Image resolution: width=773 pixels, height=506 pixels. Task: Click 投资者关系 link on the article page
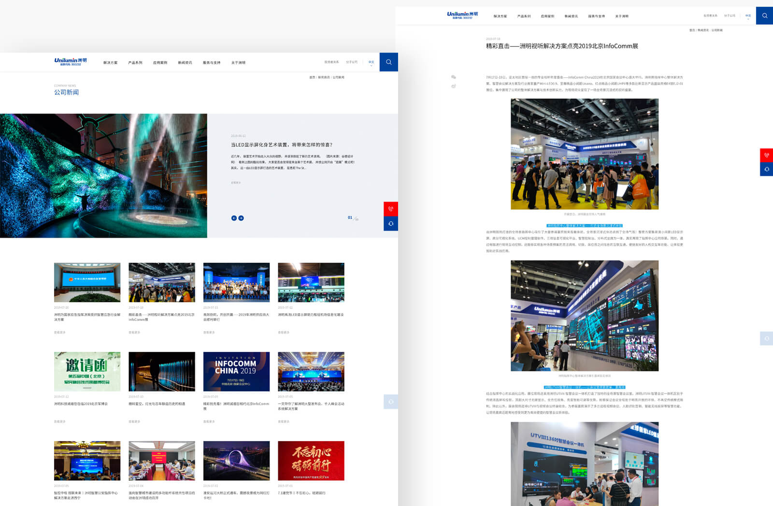pos(710,16)
